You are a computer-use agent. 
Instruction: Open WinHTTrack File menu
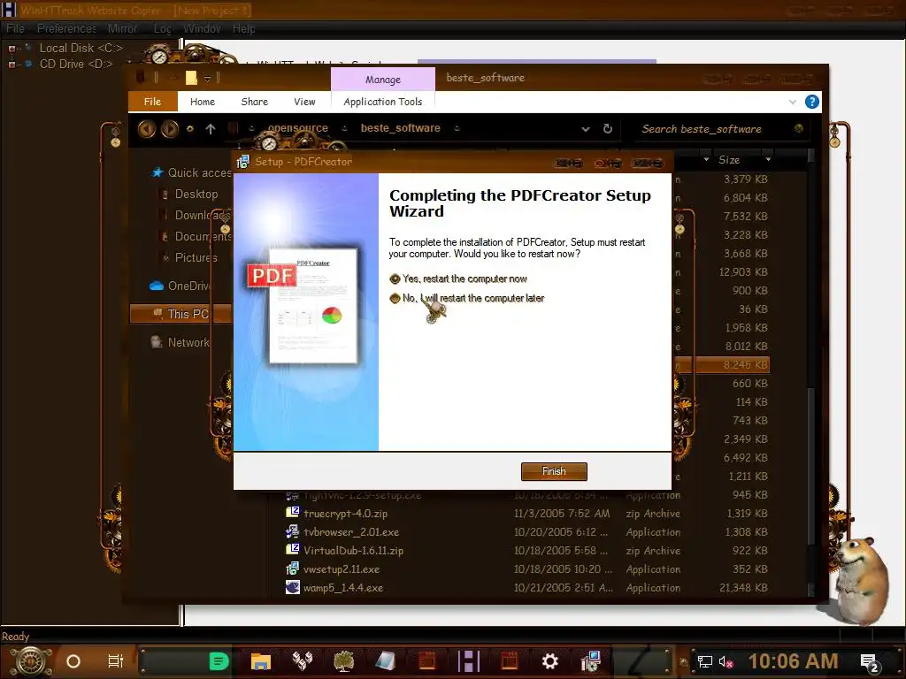click(15, 28)
